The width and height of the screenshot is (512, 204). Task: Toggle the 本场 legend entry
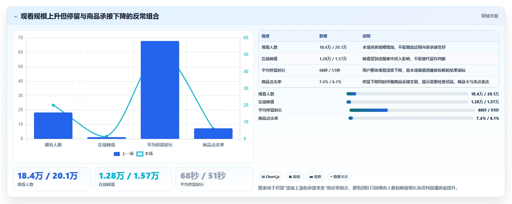pos(144,154)
